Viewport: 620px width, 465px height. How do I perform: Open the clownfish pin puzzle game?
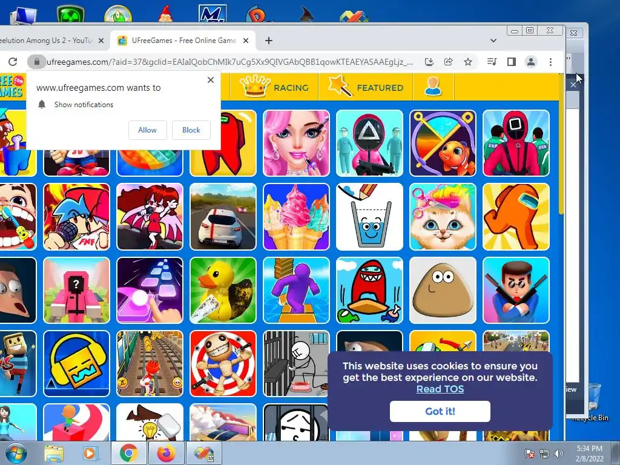click(443, 143)
